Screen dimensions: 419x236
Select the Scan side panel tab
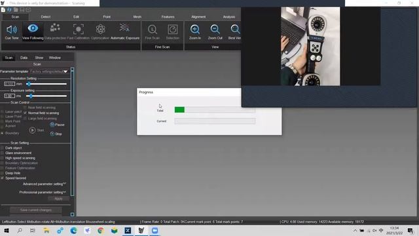[9, 58]
